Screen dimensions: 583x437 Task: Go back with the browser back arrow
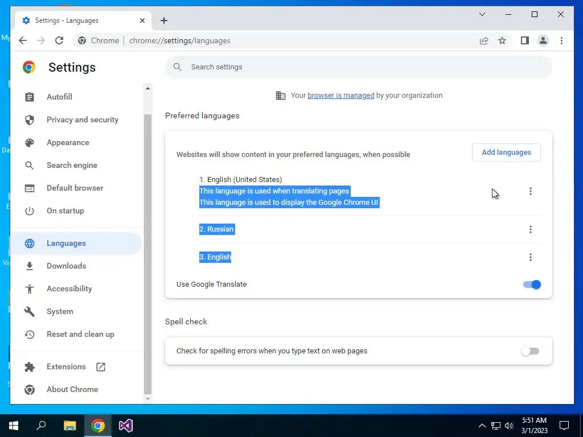coord(23,40)
